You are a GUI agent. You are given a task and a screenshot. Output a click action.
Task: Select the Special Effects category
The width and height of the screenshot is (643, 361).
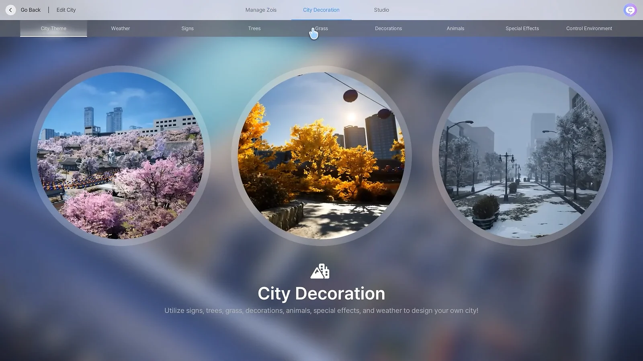coord(522,28)
